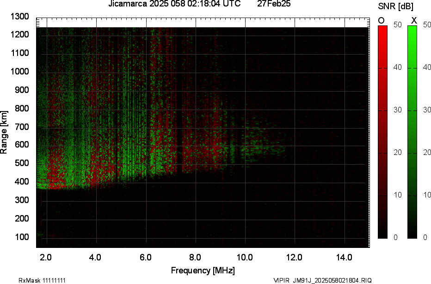Select the green X-mode color bar

point(412,132)
